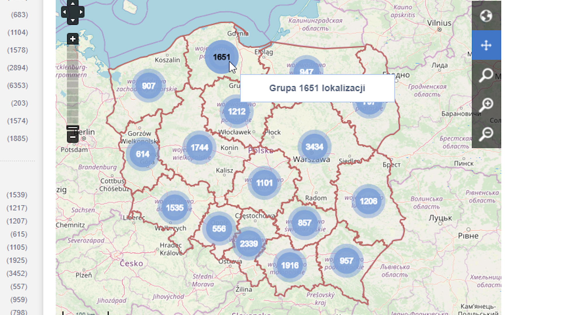Open the 857 cluster in świętokrzyskie
561x315 pixels.
(304, 223)
